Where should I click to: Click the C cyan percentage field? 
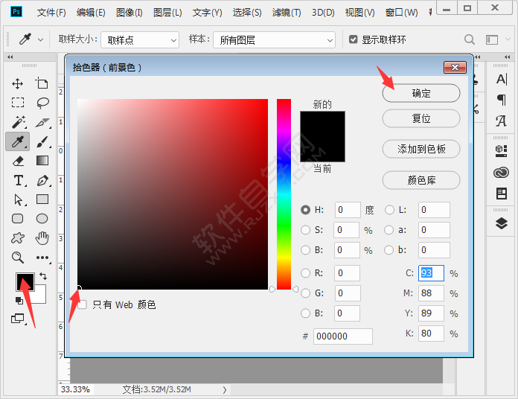pyautogui.click(x=431, y=273)
